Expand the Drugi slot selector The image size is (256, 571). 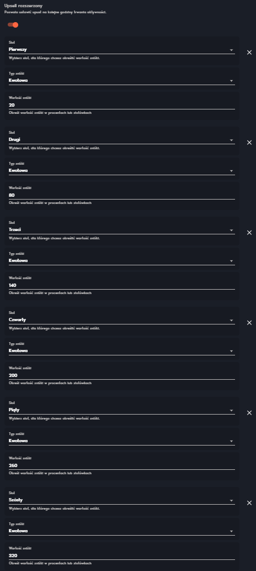(122, 139)
